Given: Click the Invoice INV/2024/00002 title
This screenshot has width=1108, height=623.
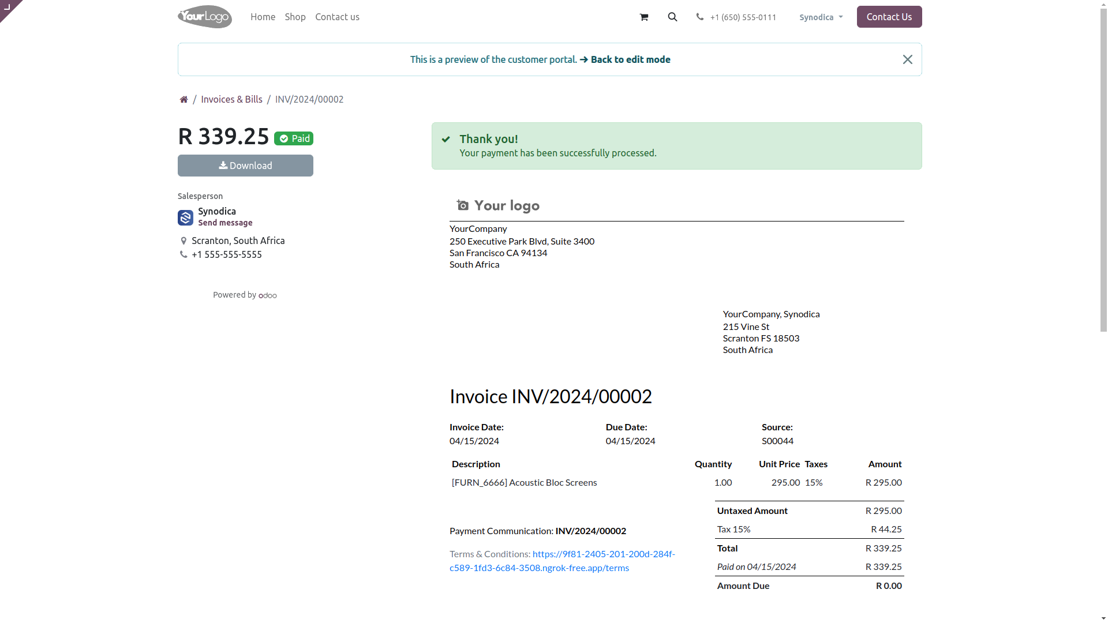Looking at the screenshot, I should pyautogui.click(x=551, y=396).
